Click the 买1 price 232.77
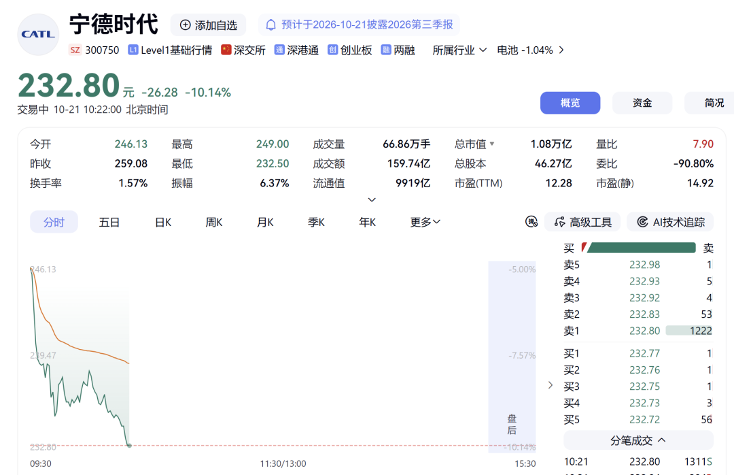 644,353
